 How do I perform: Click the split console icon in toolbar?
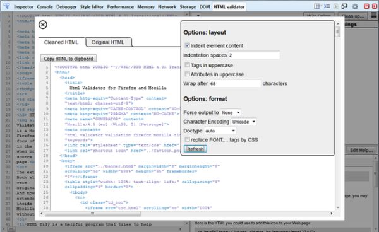(327, 6)
